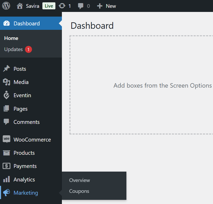Select Coupons from the Marketing flyout
The width and height of the screenshot is (213, 204).
point(79,191)
